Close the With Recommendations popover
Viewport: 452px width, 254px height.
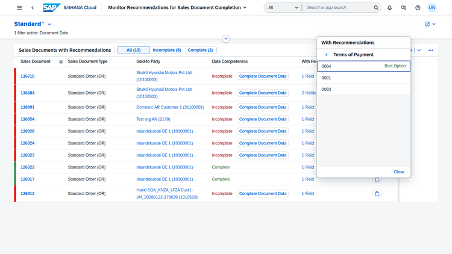pos(399,172)
